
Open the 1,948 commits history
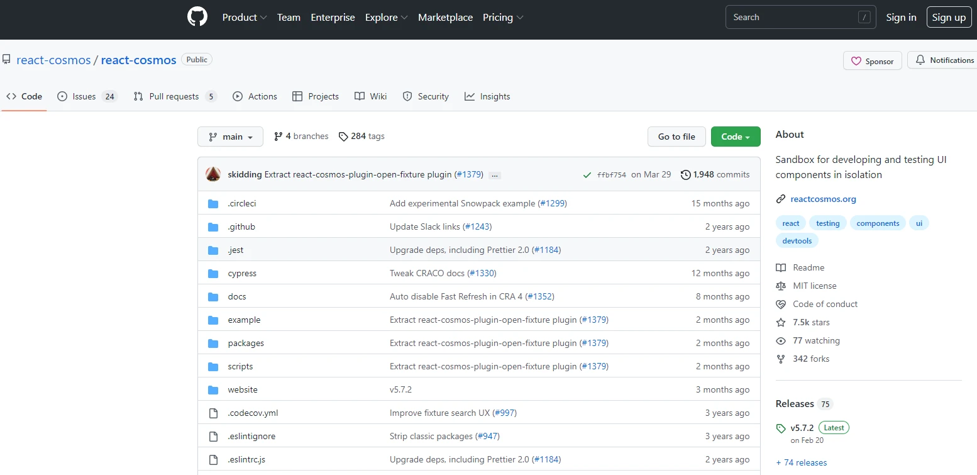point(715,175)
